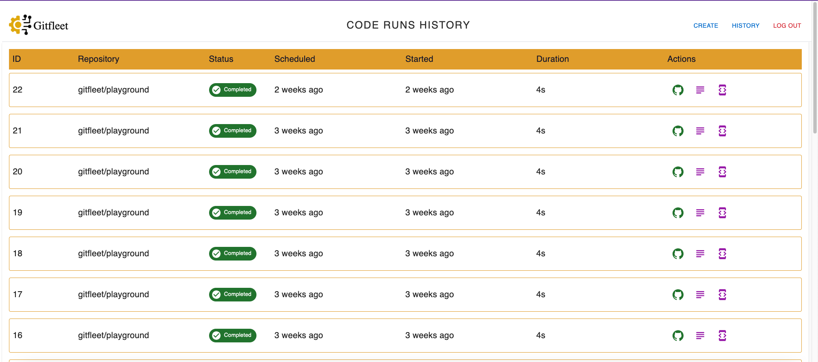This screenshot has height=362, width=818.
Task: Click the ID column header
Action: pos(17,59)
